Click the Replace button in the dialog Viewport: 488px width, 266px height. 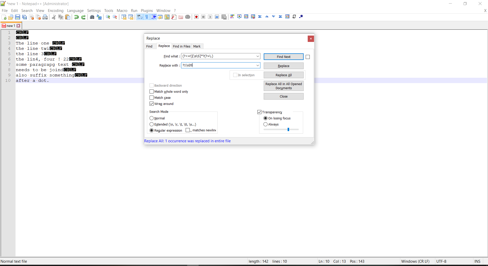(284, 66)
